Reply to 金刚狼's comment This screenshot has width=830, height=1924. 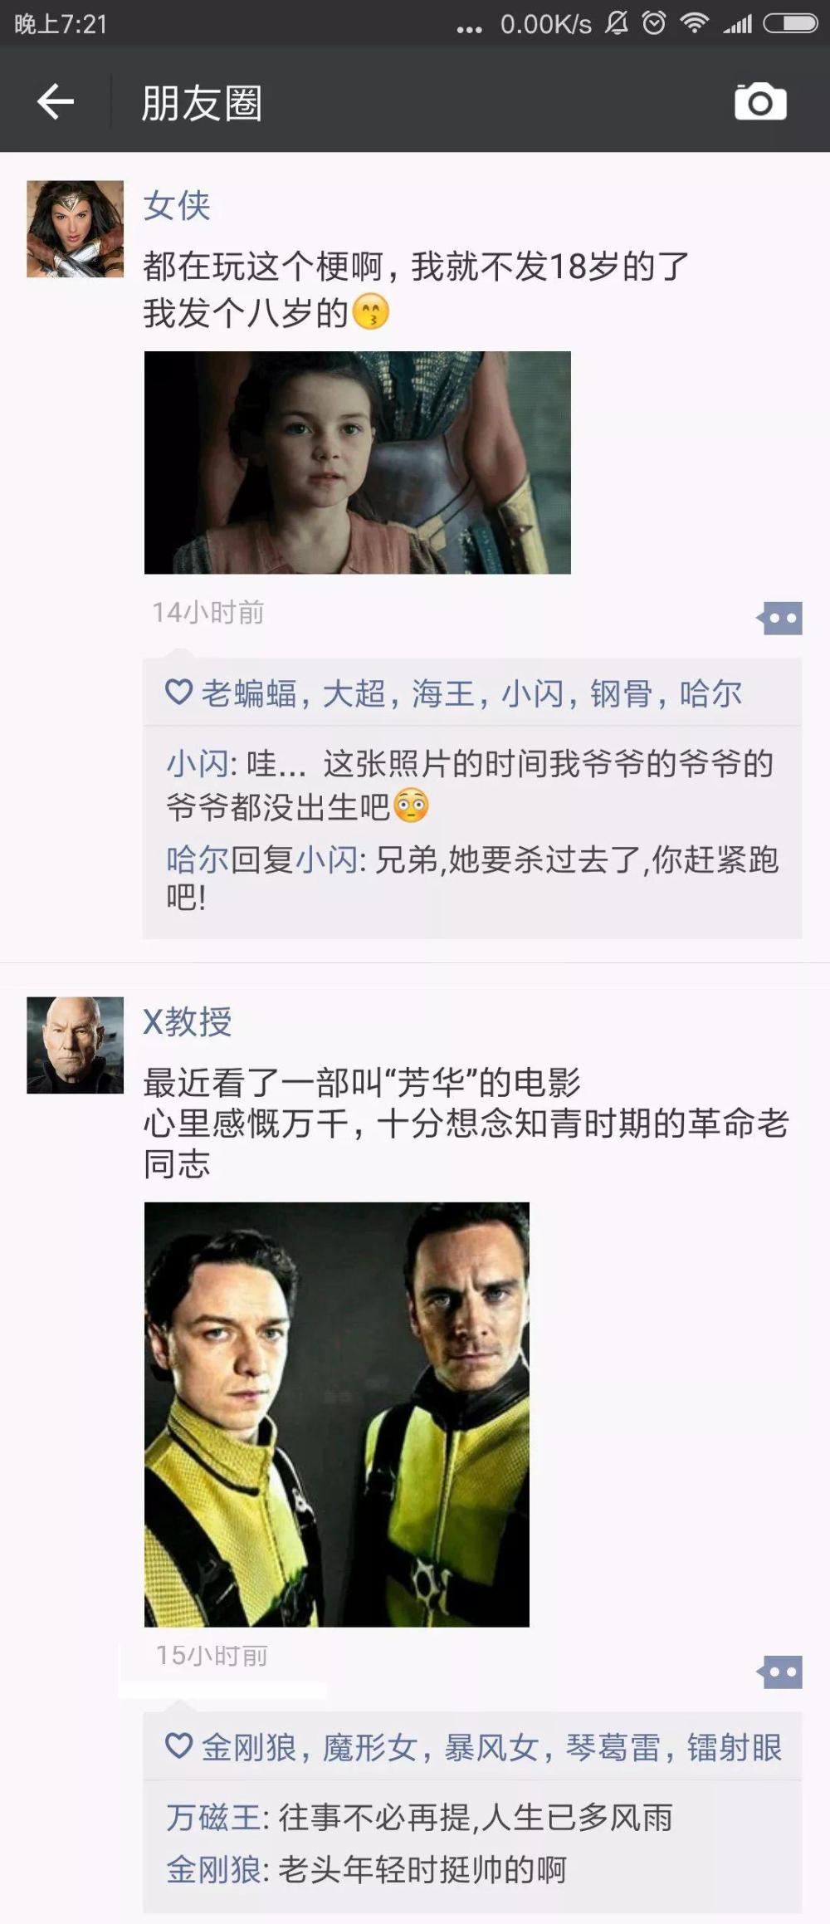tap(366, 1869)
